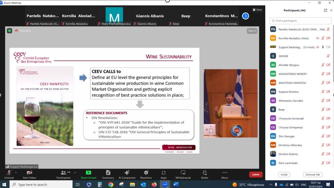Close the Participants panel with X
Screen dimensions: 334x188
pyautogui.click(x=331, y=10)
